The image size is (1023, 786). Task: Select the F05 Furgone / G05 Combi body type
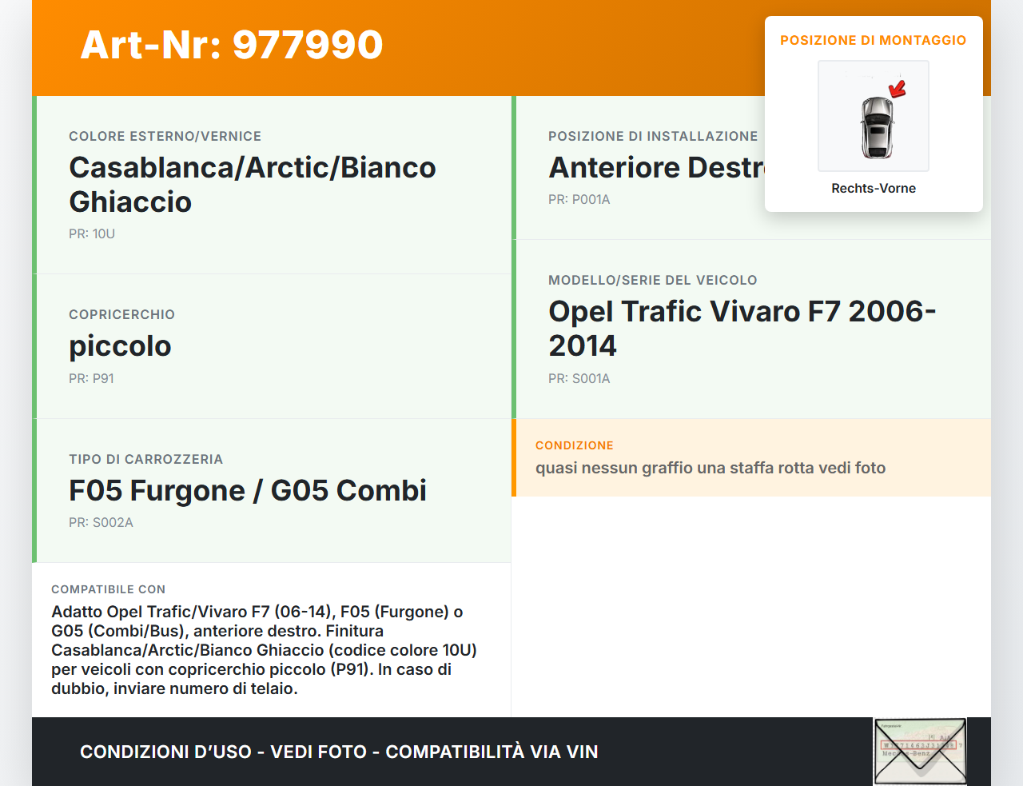[248, 491]
